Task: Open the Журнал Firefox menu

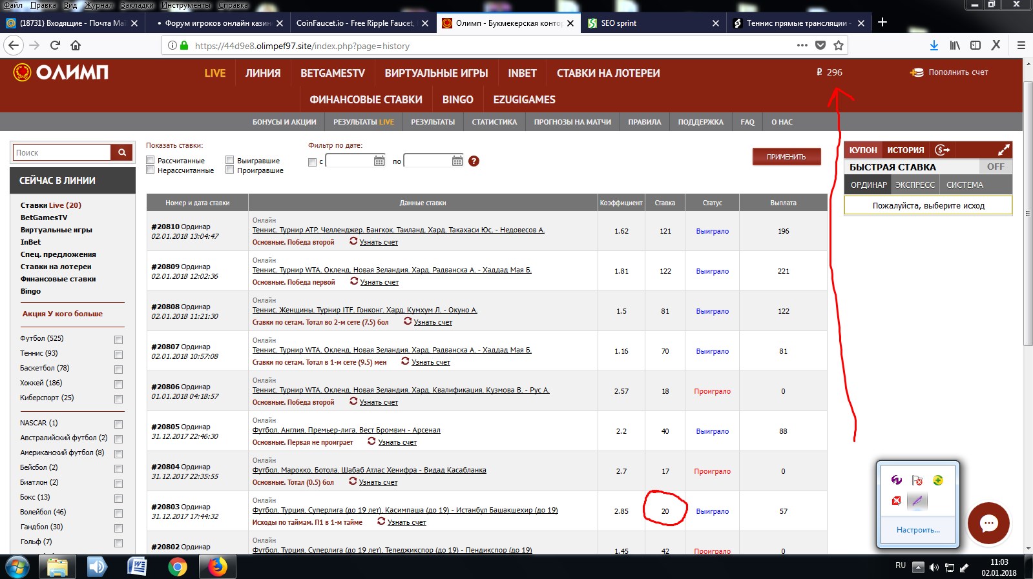Action: [x=99, y=5]
